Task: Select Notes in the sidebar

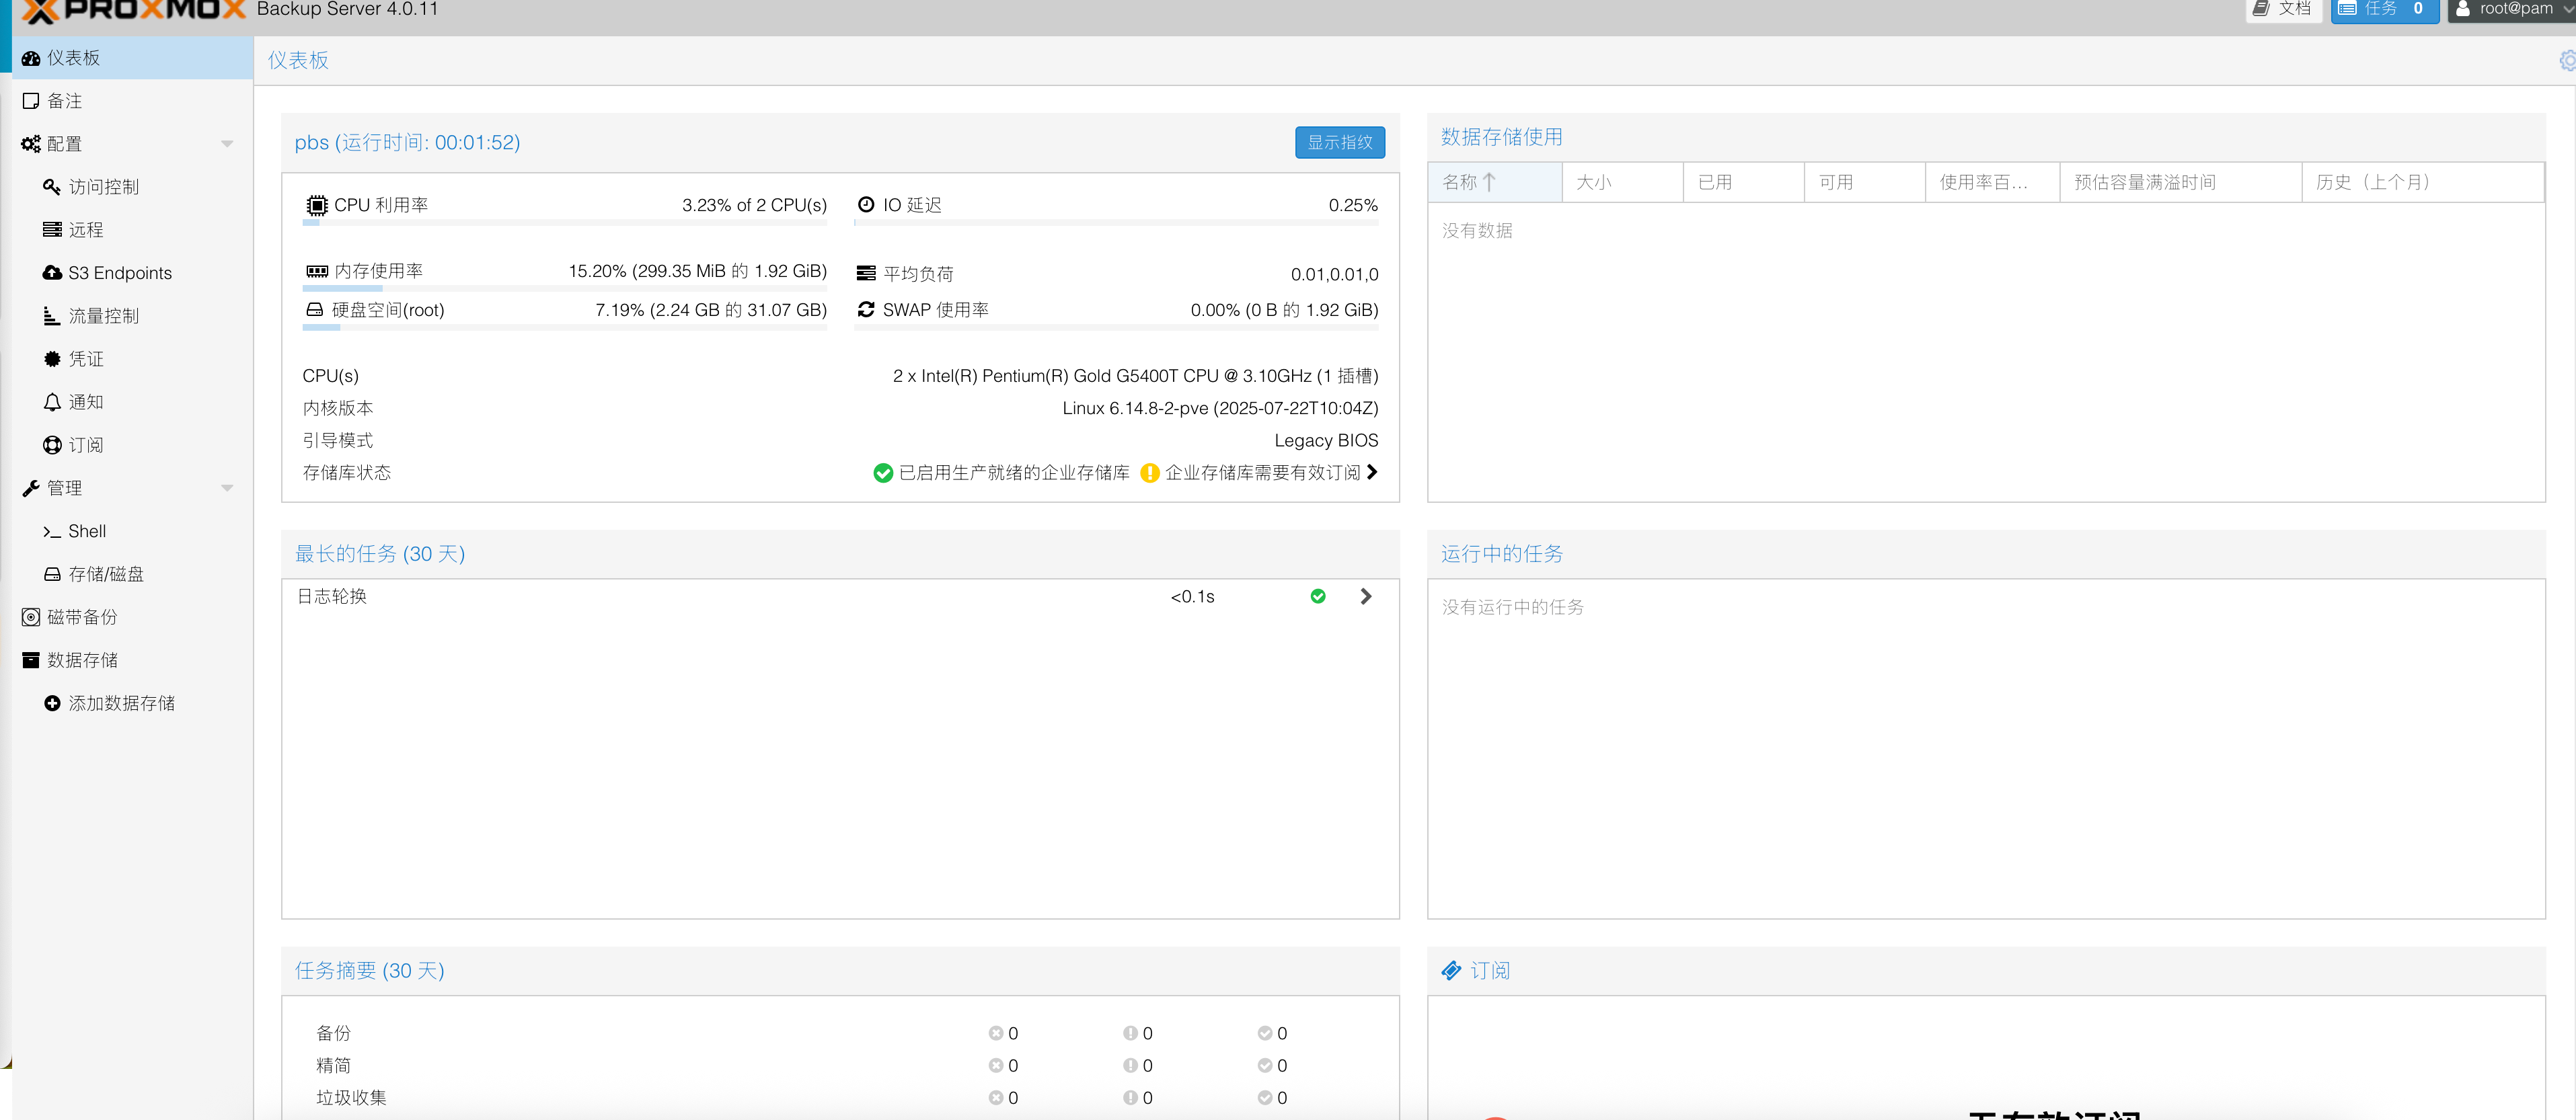Action: 64,101
